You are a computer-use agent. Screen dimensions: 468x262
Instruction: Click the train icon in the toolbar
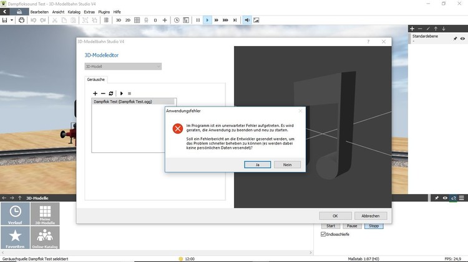click(146, 21)
